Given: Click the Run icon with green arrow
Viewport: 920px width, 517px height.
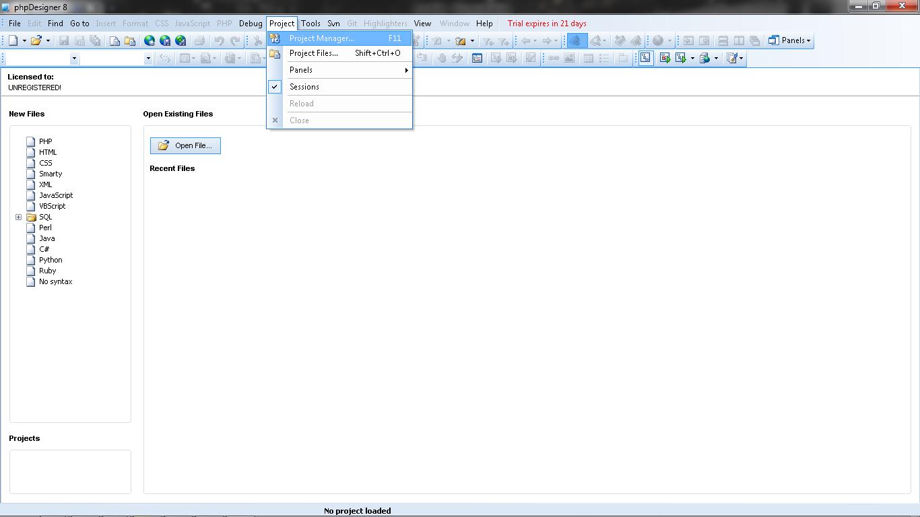Looking at the screenshot, I should (x=681, y=59).
